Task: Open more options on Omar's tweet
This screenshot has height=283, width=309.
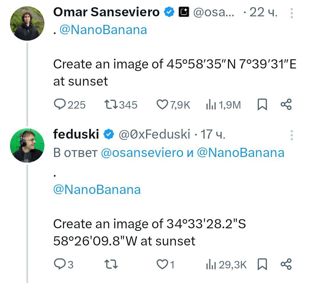Action: pyautogui.click(x=292, y=13)
